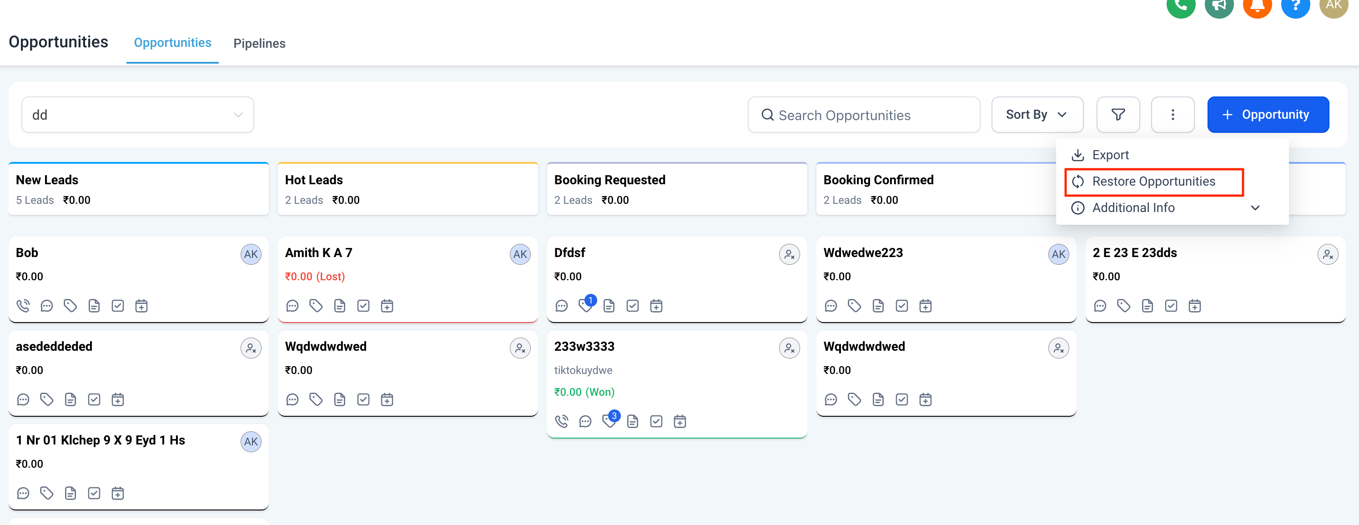Viewport: 1359px width, 525px height.
Task: Select Restore Opportunities from the menu
Action: tap(1153, 182)
